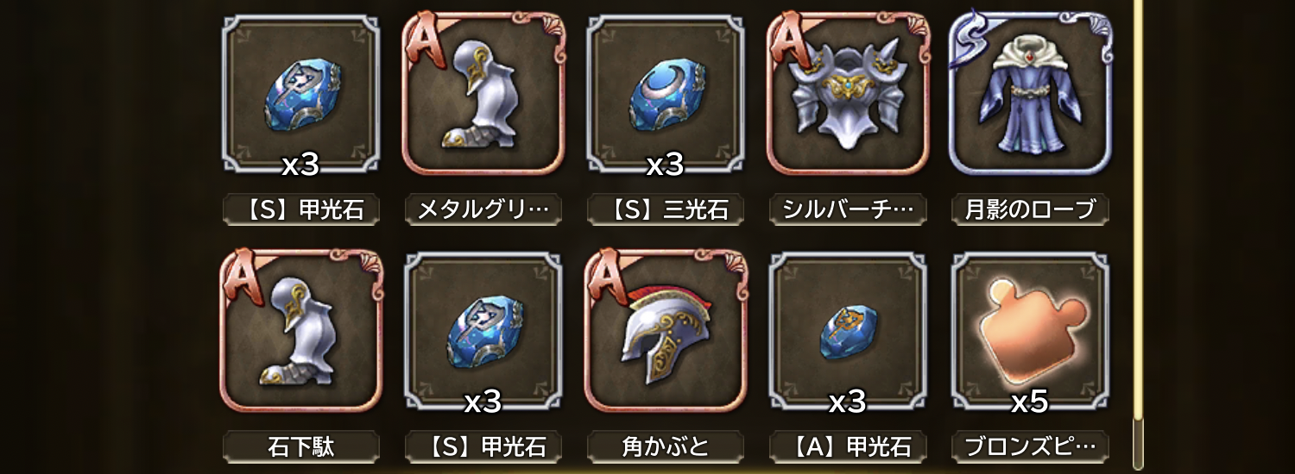Click the 月影のローブ name label
Image resolution: width=1295 pixels, height=474 pixels.
(x=1031, y=209)
